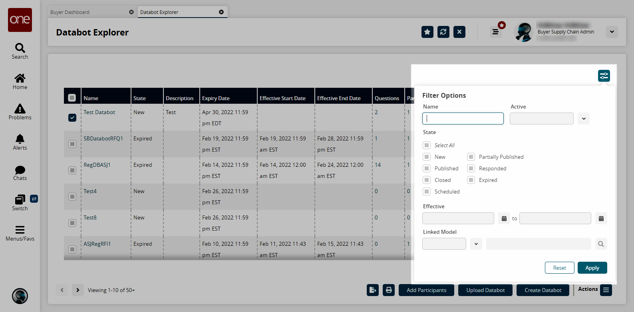Screen dimensions: 634x312
Task: Click the filter options slider icon
Action: (x=604, y=76)
